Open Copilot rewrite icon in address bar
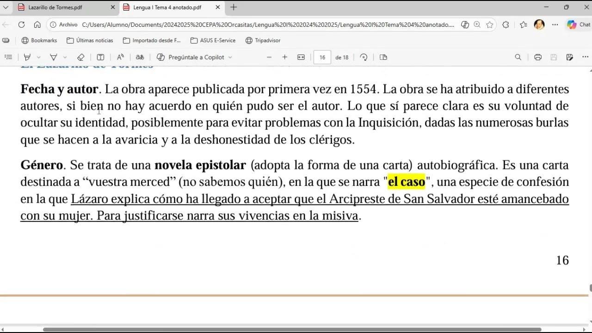 465,25
